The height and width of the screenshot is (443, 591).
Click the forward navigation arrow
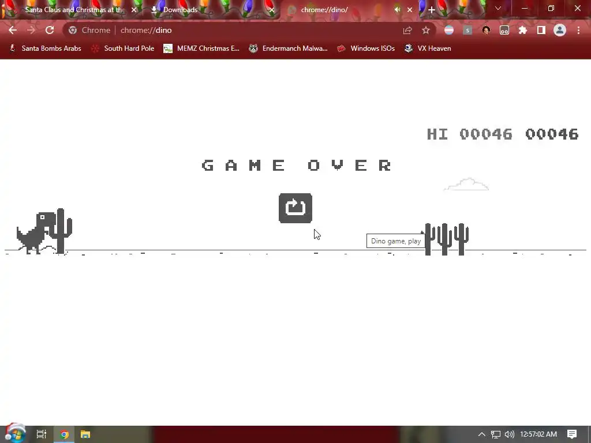point(31,30)
